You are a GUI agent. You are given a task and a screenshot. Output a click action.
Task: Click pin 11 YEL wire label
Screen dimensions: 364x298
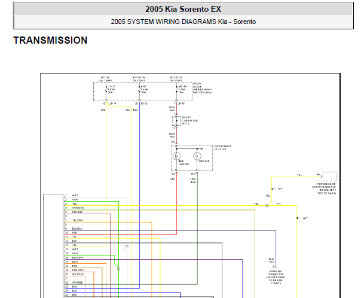(75, 237)
